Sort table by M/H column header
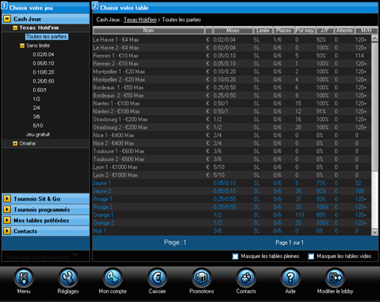Image resolution: width=380 pixels, height=302 pixels. click(366, 31)
